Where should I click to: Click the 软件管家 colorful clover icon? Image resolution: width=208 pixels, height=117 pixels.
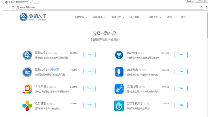pos(27,106)
